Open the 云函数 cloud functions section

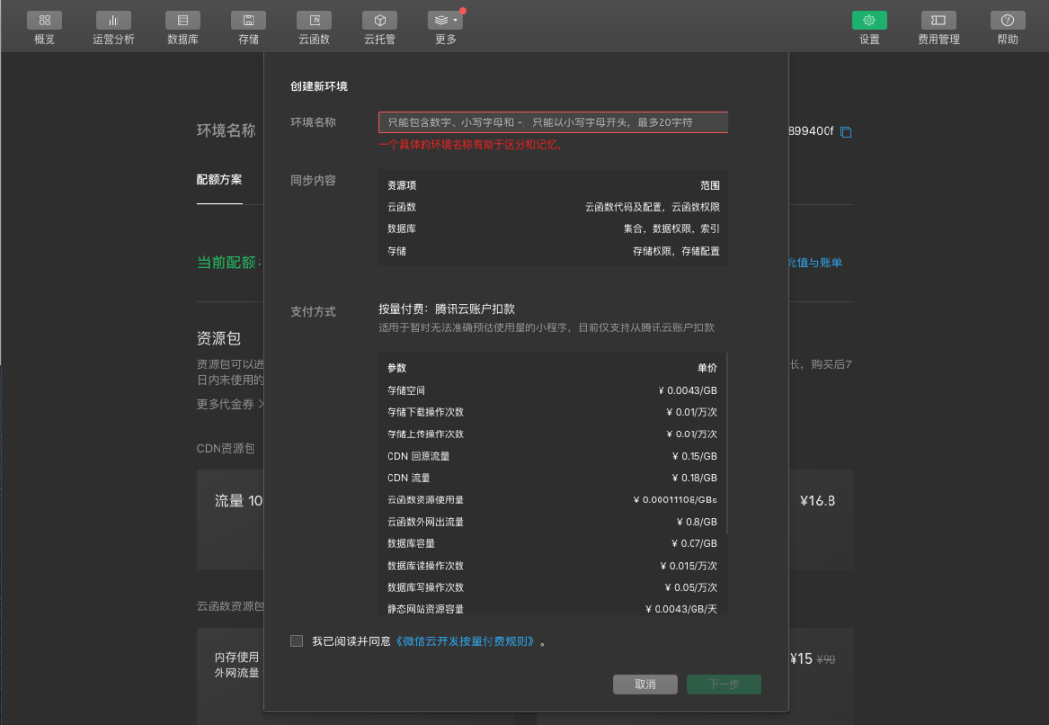pyautogui.click(x=315, y=27)
